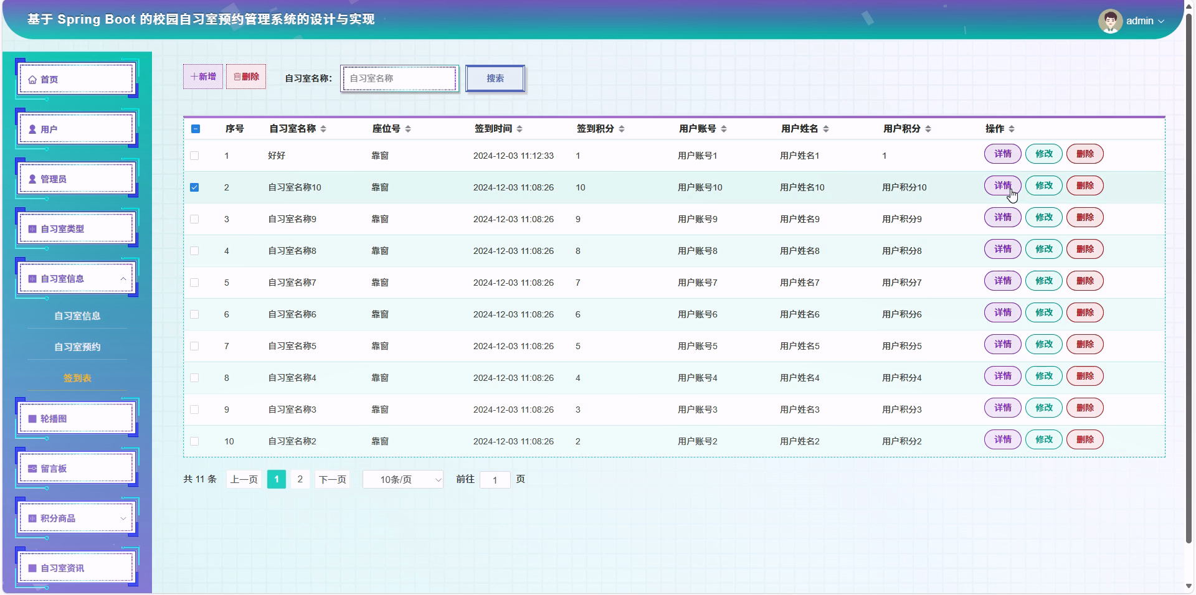Click the icon beside 积分商品
The width and height of the screenshot is (1196, 595).
click(x=32, y=518)
